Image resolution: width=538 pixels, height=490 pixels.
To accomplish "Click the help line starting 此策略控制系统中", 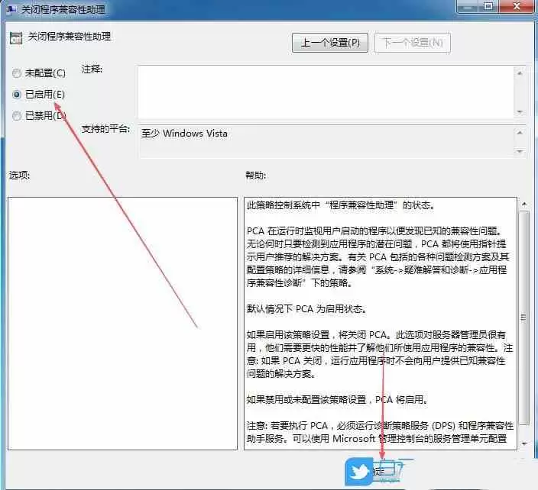I will 341,205.
